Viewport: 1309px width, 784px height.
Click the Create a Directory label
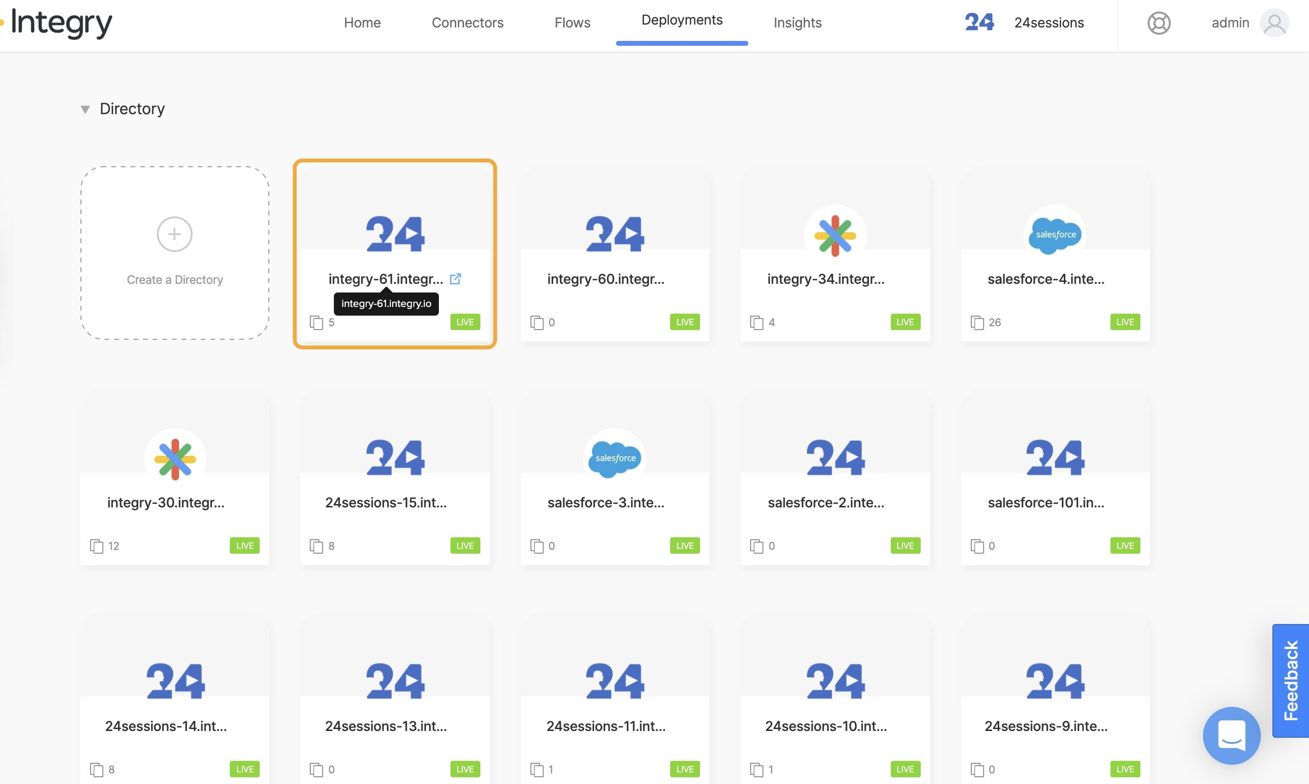(175, 279)
